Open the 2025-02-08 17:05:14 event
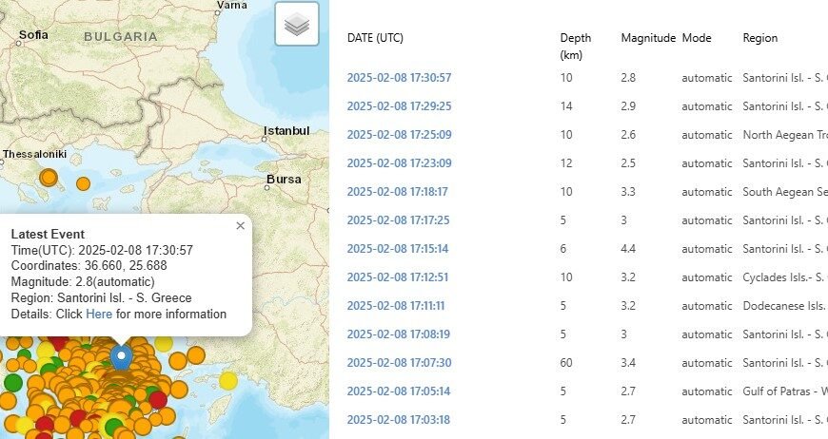The height and width of the screenshot is (439, 828). click(x=399, y=391)
